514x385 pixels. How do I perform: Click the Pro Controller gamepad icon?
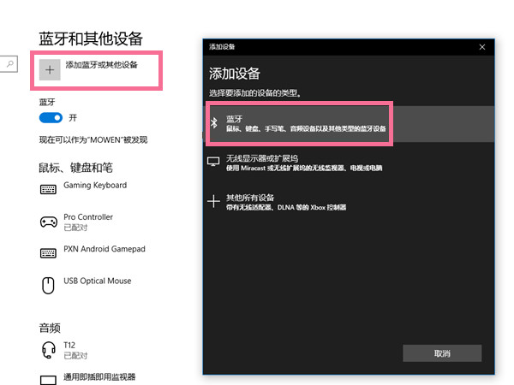pyautogui.click(x=49, y=222)
